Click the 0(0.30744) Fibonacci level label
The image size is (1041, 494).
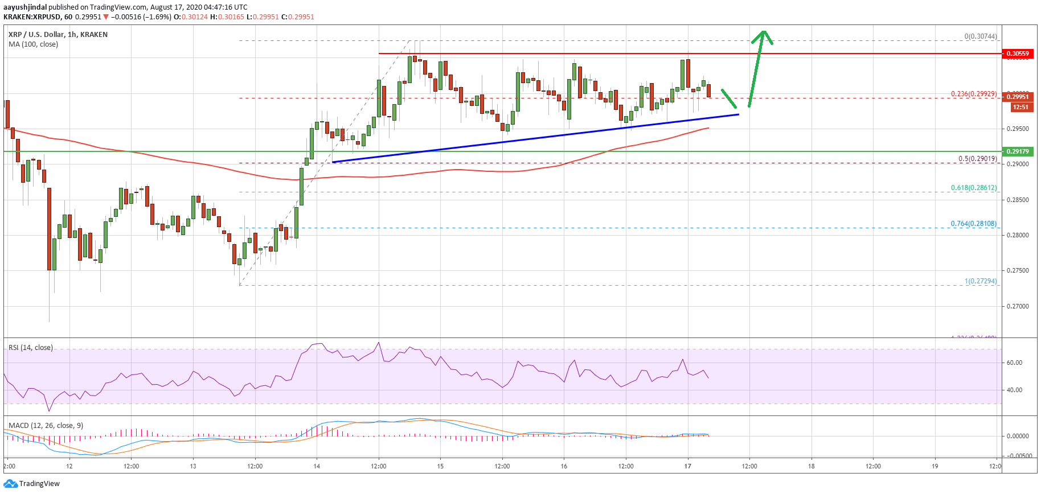[981, 36]
